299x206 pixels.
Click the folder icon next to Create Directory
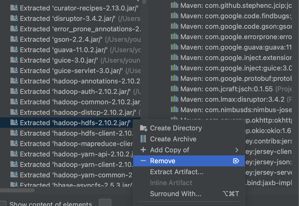[x=143, y=128]
